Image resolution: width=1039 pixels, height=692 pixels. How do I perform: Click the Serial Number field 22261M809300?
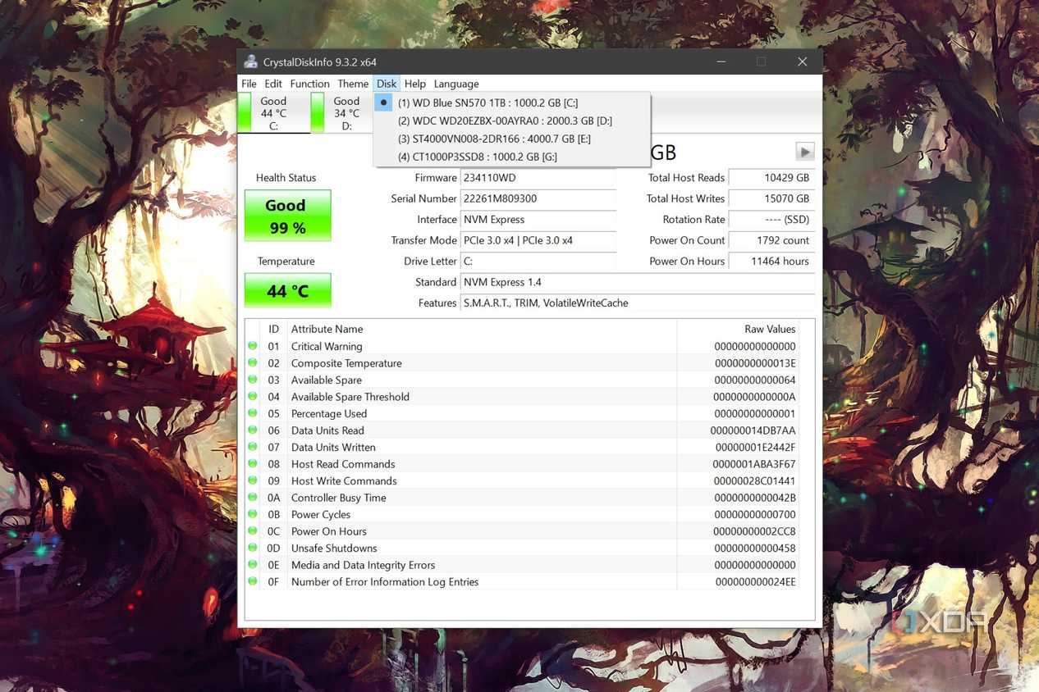coord(538,198)
